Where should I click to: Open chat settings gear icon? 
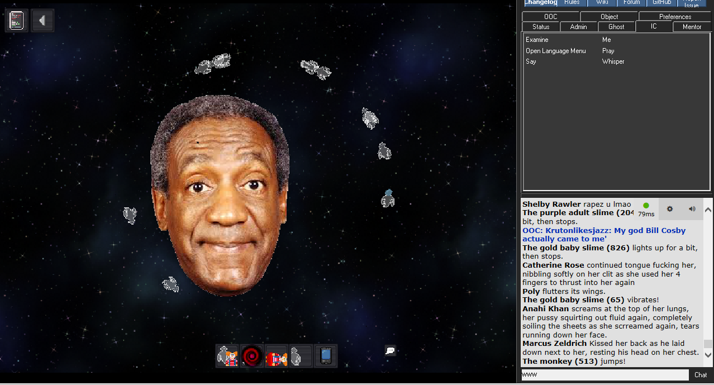[670, 209]
